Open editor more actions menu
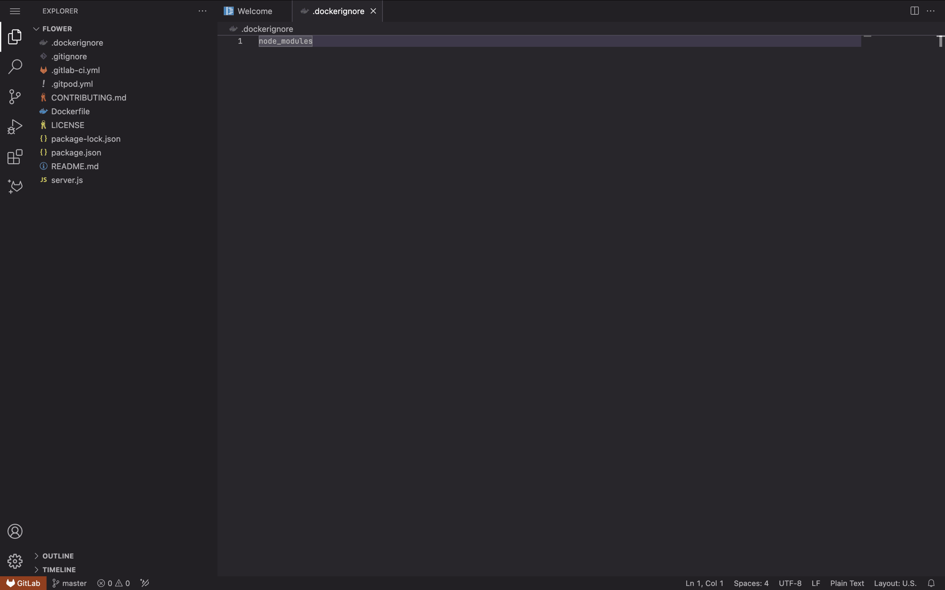 pyautogui.click(x=931, y=11)
